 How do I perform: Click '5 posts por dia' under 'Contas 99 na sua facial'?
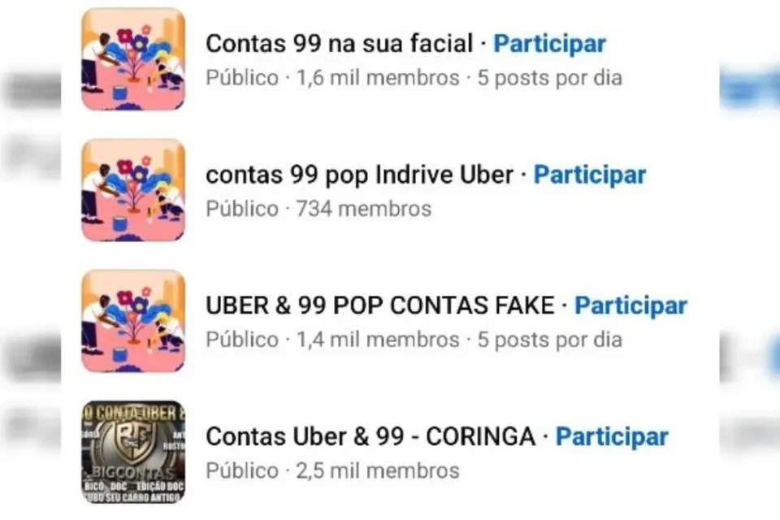550,78
